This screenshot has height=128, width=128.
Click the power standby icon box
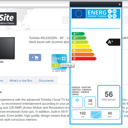click(x=77, y=102)
